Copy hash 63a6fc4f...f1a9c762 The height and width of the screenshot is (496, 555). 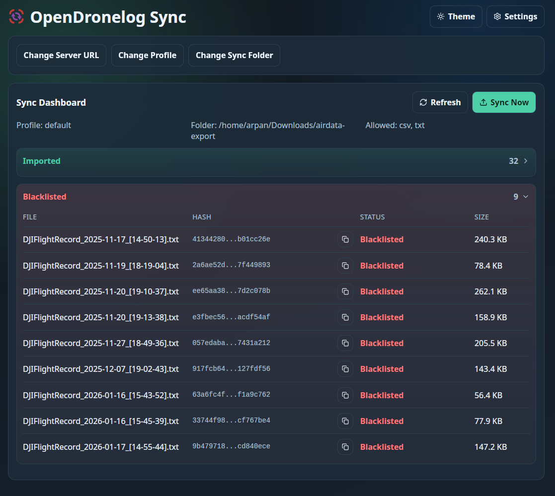click(x=345, y=395)
